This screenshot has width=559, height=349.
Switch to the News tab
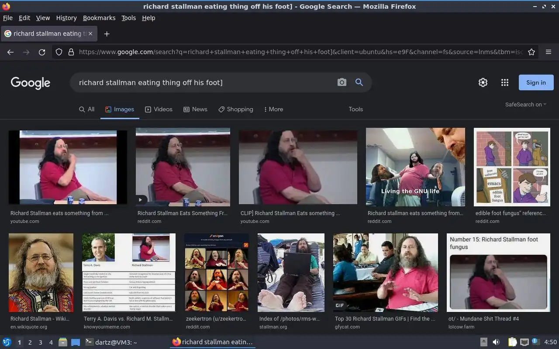(195, 109)
